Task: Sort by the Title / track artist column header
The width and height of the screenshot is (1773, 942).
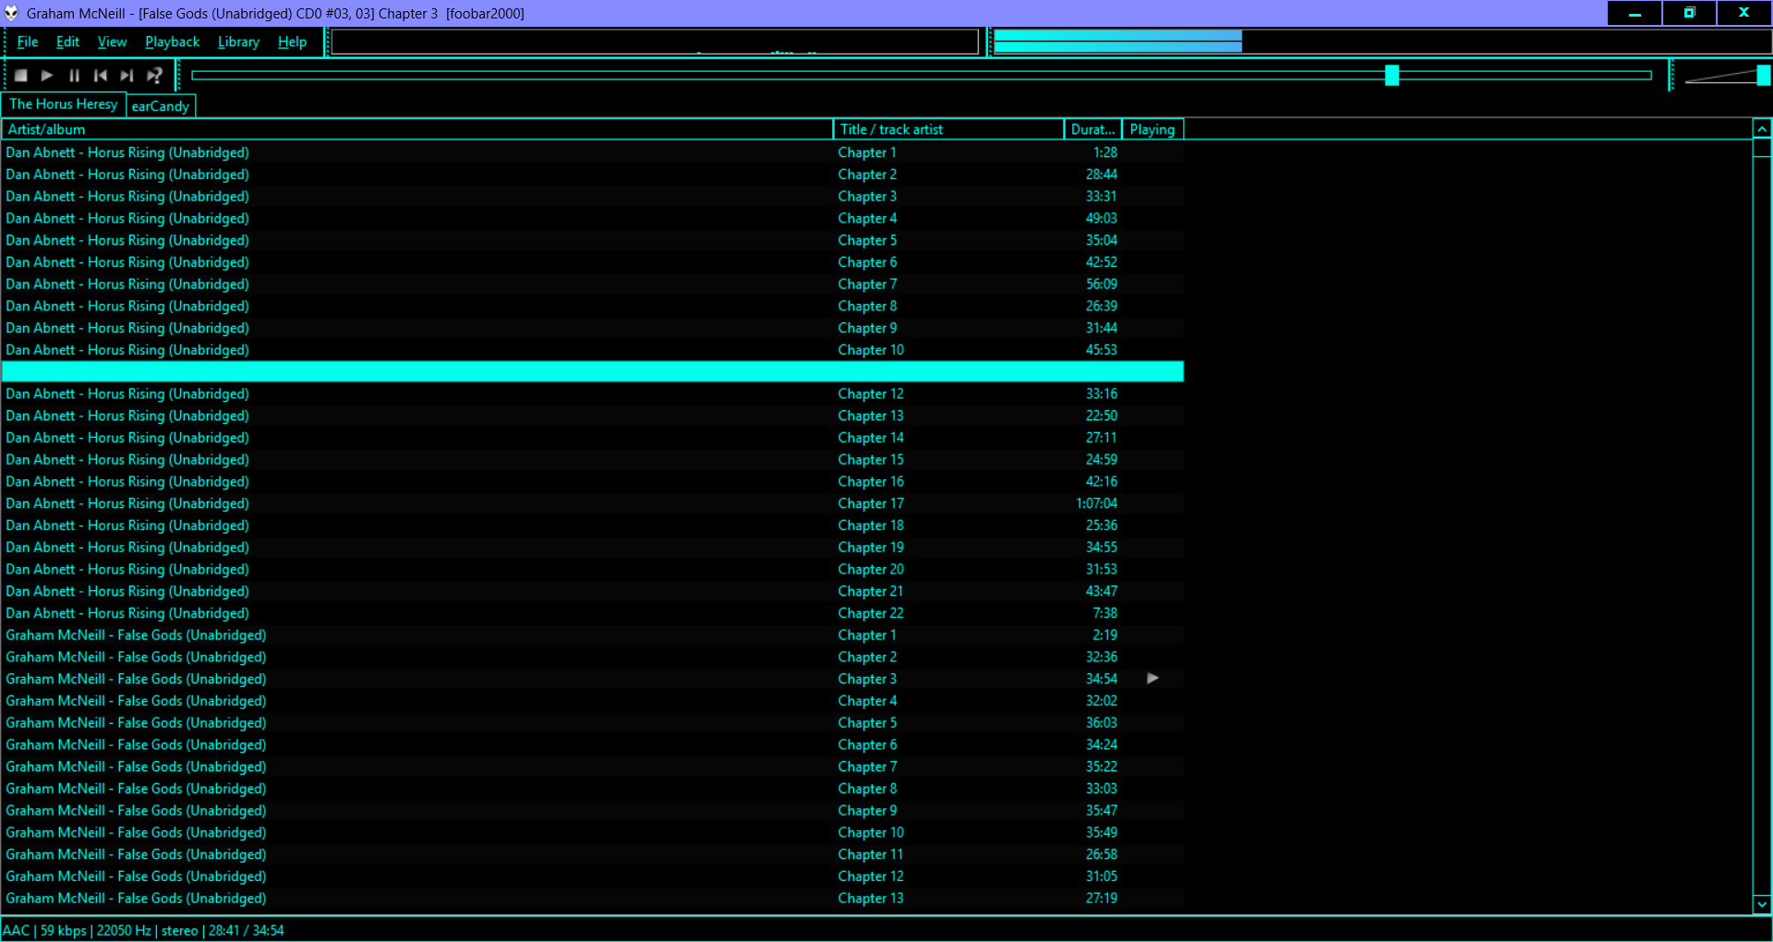Action: tap(948, 129)
